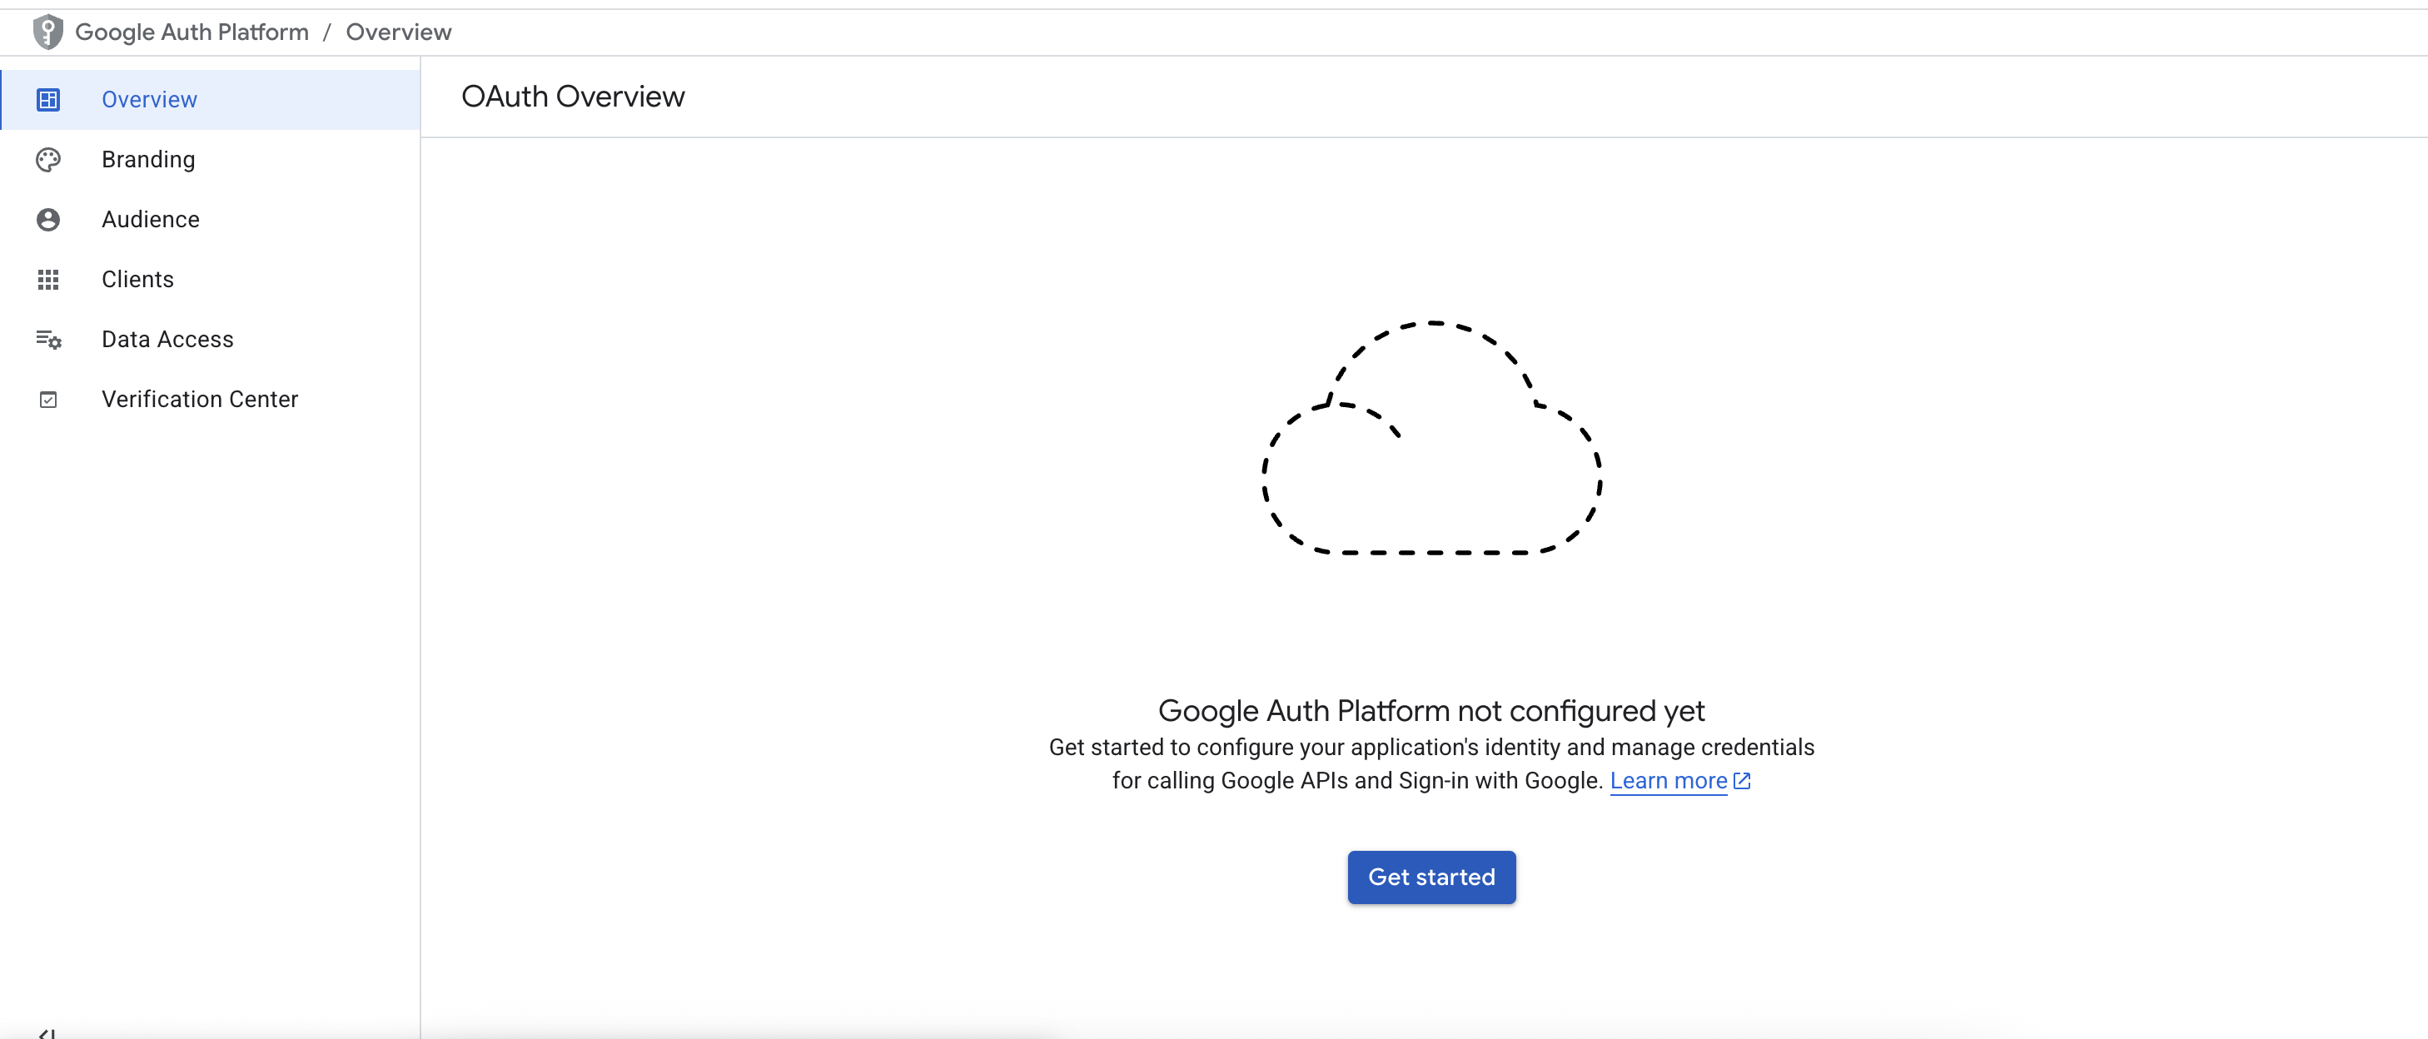Open the Overview sidebar menu item

(149, 100)
